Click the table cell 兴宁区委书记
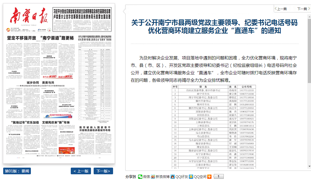Screen dimensions: 311x182 click(x=203, y=154)
